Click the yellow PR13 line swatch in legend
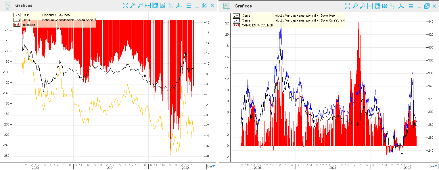 (17, 20)
